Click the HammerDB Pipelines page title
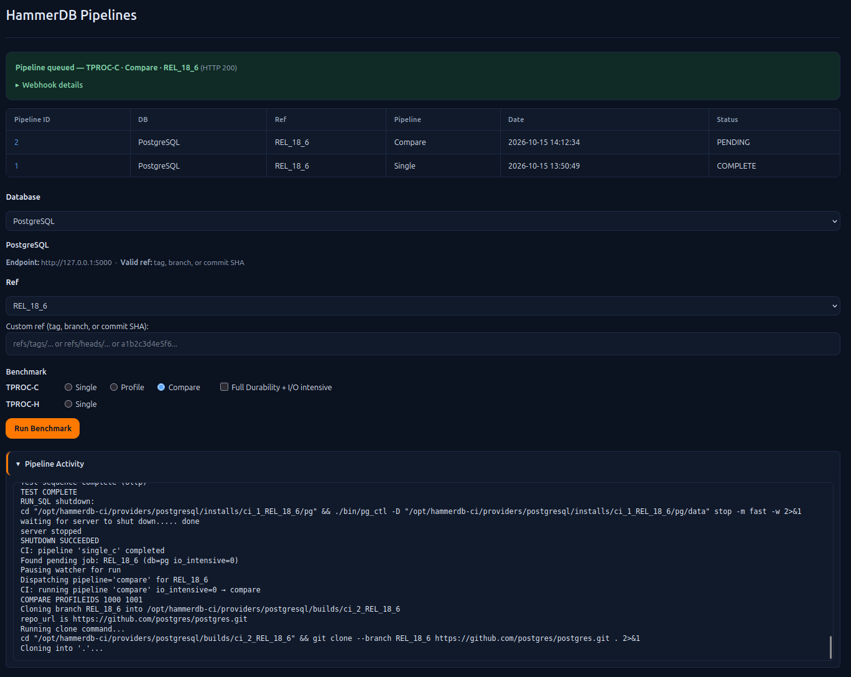This screenshot has width=851, height=677. point(72,16)
